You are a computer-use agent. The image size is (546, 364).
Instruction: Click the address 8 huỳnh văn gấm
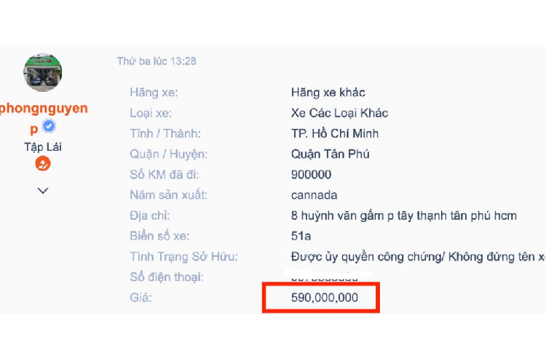click(403, 215)
